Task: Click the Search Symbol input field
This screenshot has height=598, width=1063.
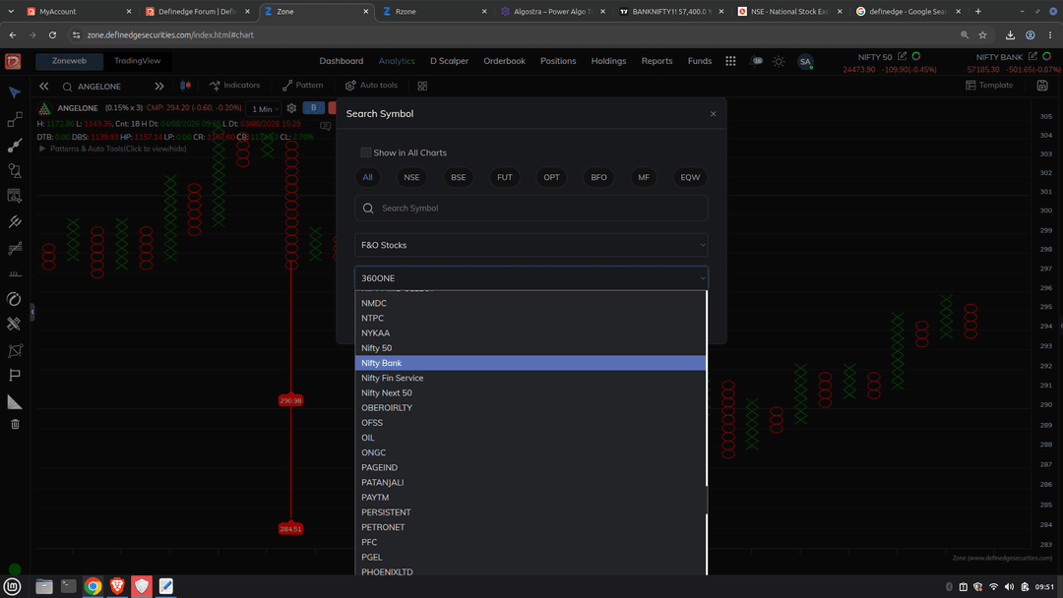Action: [531, 208]
